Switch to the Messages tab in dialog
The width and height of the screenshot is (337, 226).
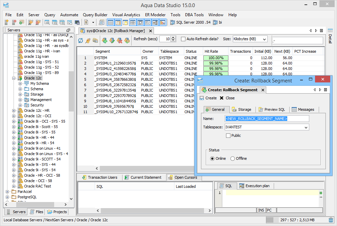click(x=303, y=109)
